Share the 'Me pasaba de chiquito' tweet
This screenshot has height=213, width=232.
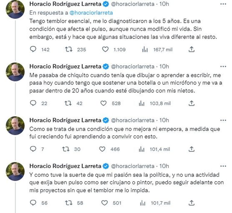(191, 103)
